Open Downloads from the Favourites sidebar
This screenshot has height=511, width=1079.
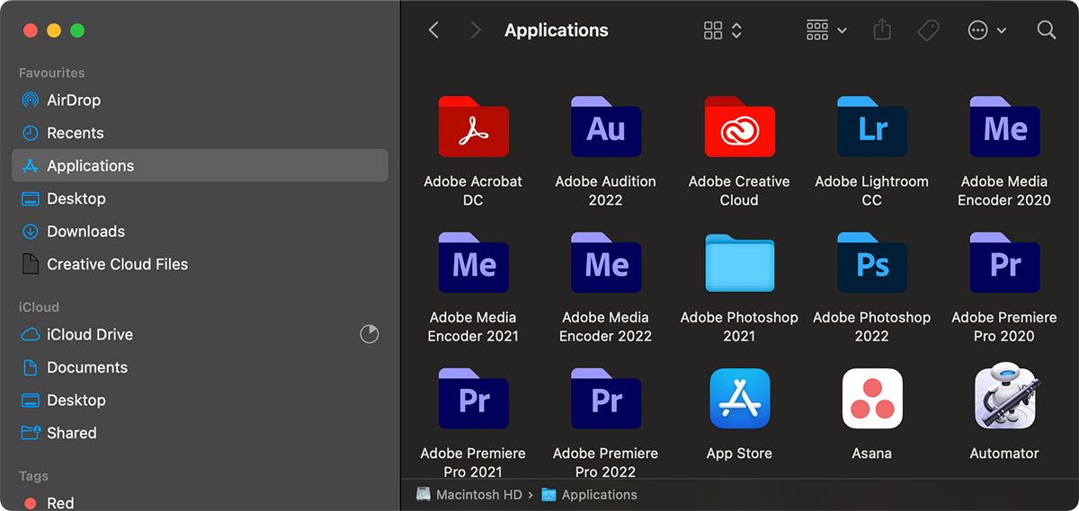point(85,232)
